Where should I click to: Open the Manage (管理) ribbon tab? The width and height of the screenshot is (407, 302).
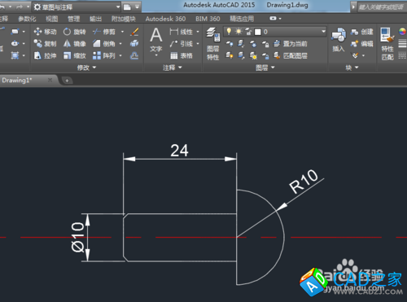pos(73,19)
